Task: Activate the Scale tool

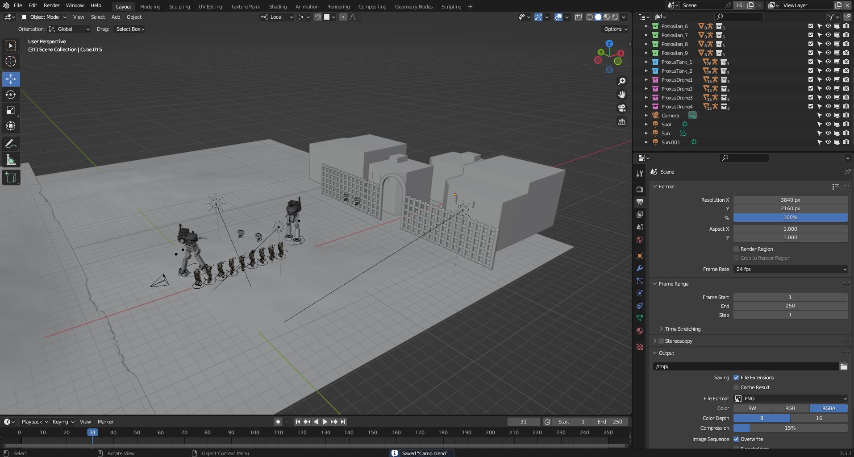Action: (11, 110)
